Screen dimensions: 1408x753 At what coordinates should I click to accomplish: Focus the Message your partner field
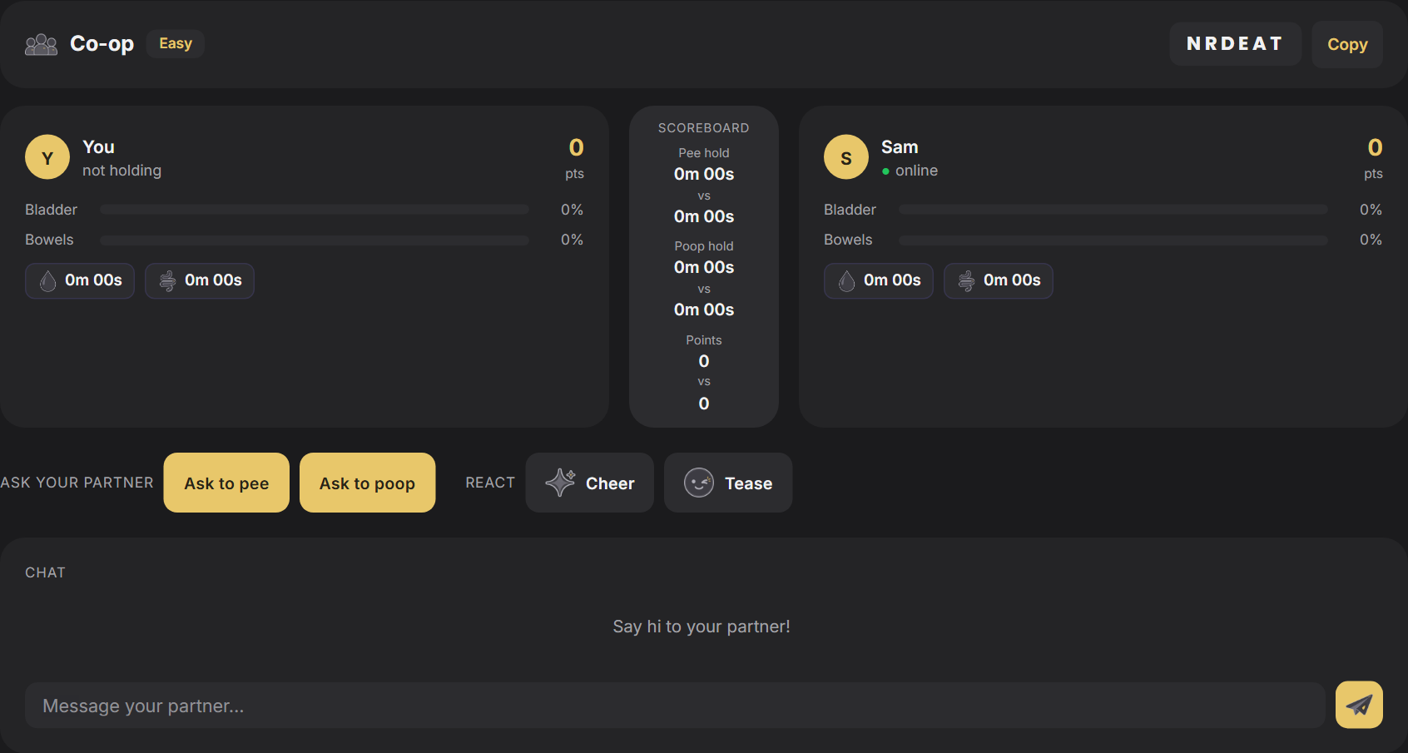click(675, 706)
